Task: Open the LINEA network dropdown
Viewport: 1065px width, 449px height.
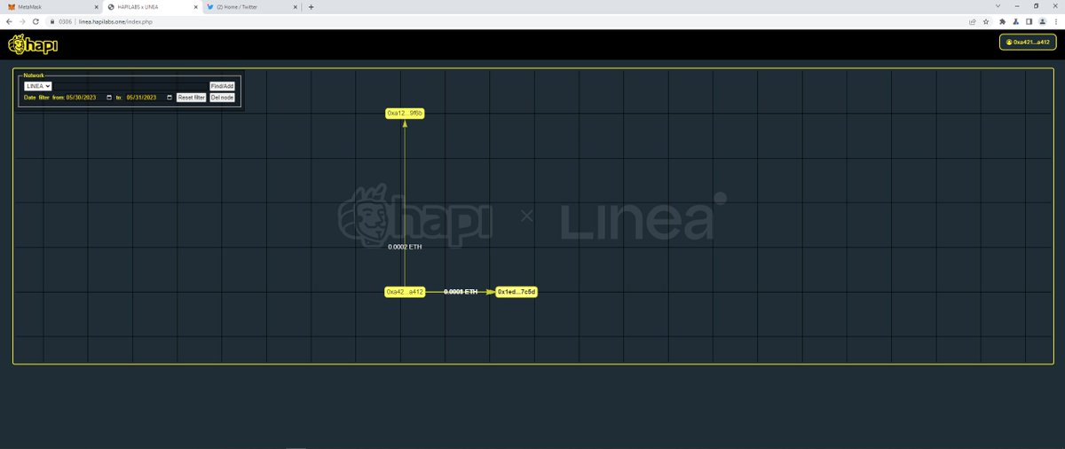Action: click(37, 86)
